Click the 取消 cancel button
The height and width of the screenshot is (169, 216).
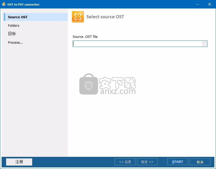tap(200, 162)
